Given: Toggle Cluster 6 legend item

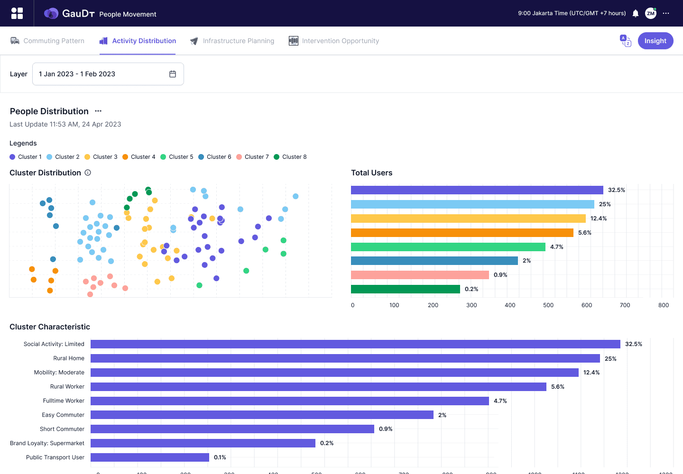Looking at the screenshot, I should click(x=215, y=157).
